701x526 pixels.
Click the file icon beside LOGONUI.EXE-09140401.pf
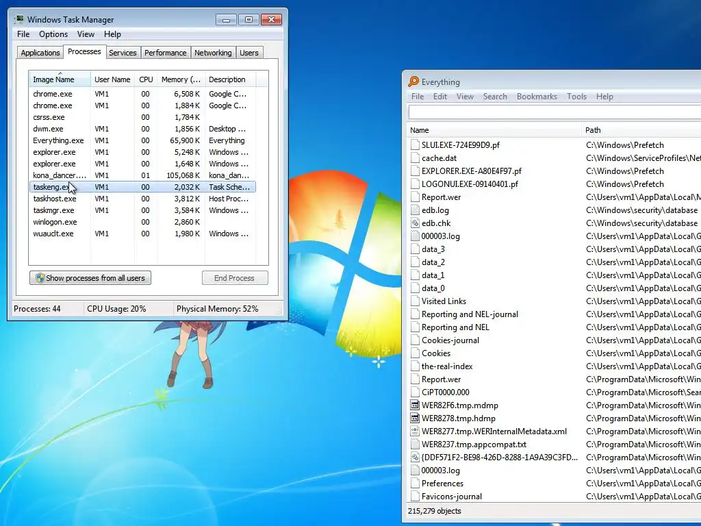(415, 184)
